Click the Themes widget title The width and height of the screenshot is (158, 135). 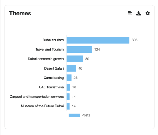[x=20, y=13]
